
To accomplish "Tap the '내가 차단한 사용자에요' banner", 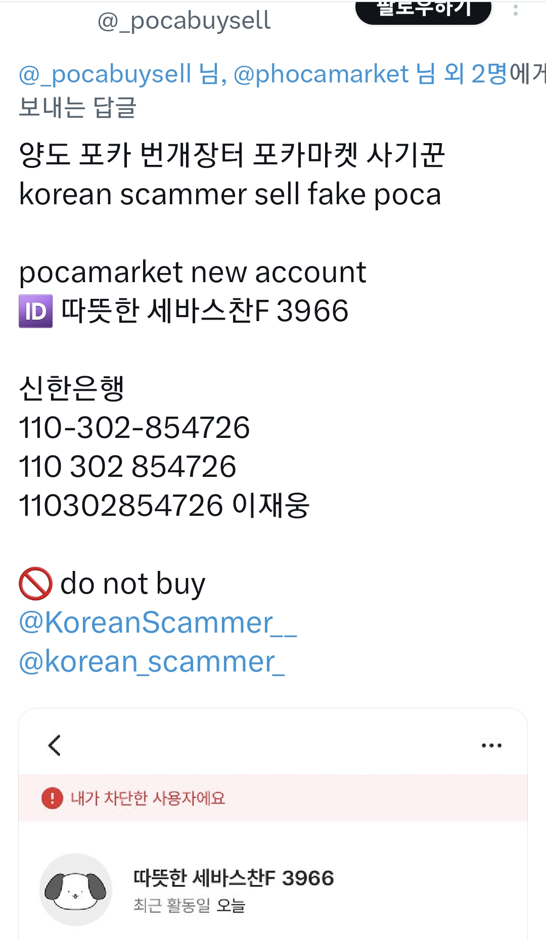I will pyautogui.click(x=273, y=798).
